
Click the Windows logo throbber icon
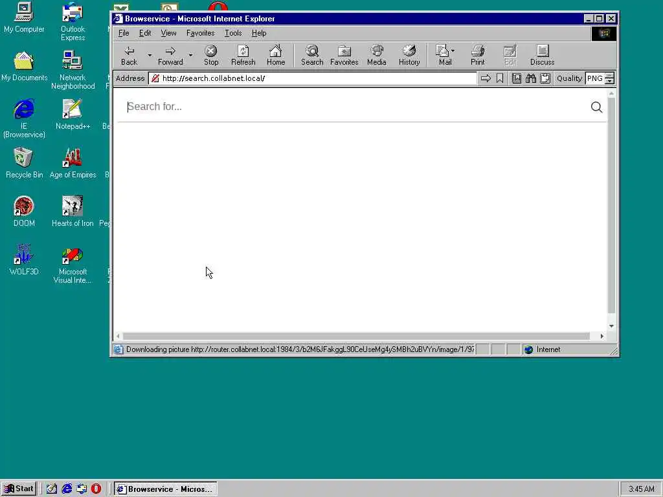[x=604, y=34]
